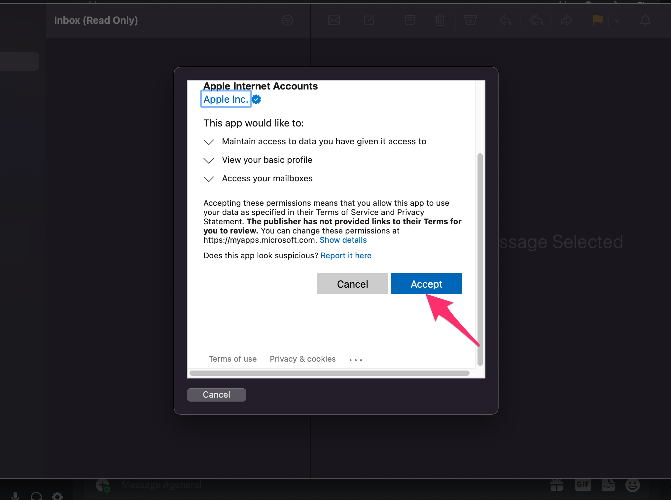Click the Accept button
This screenshot has width=671, height=500.
click(x=426, y=284)
